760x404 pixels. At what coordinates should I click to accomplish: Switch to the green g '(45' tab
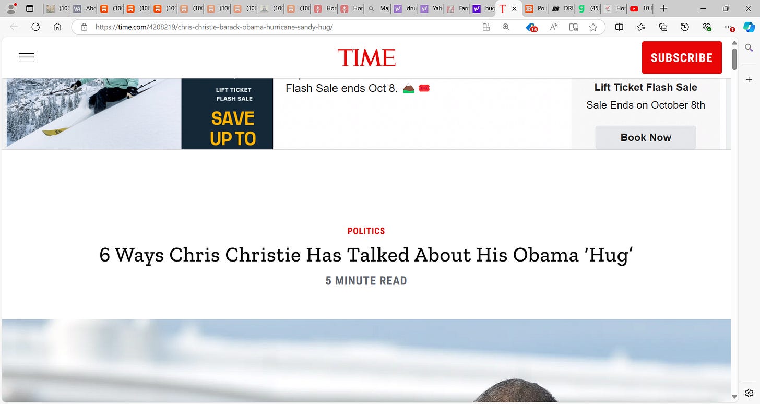click(x=589, y=8)
